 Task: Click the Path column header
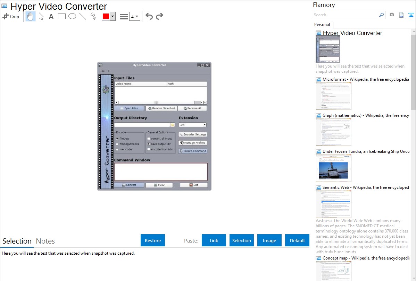[187, 84]
